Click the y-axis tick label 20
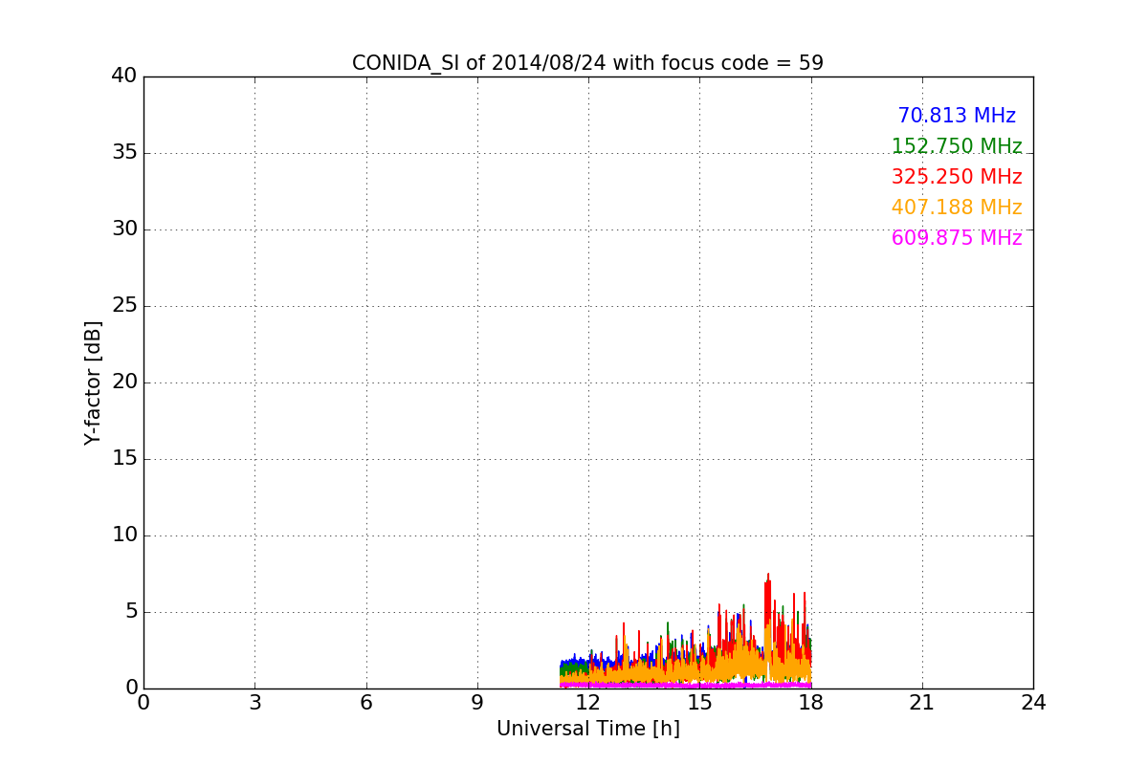This screenshot has width=1148, height=765. pos(124,382)
